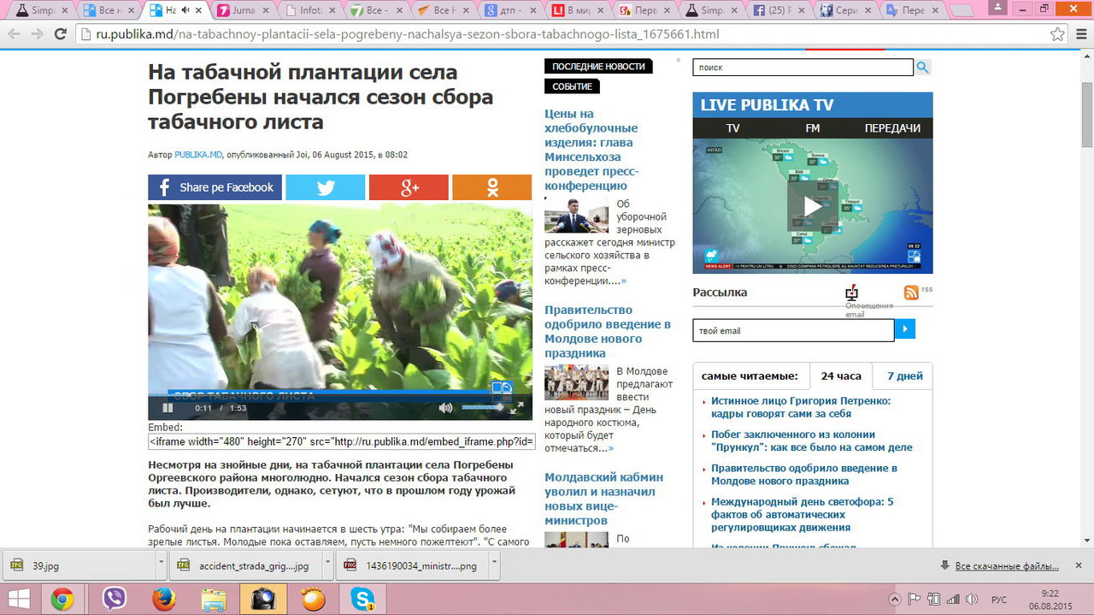
Task: Switch to the Jurnal browser tab
Action: click(x=245, y=10)
